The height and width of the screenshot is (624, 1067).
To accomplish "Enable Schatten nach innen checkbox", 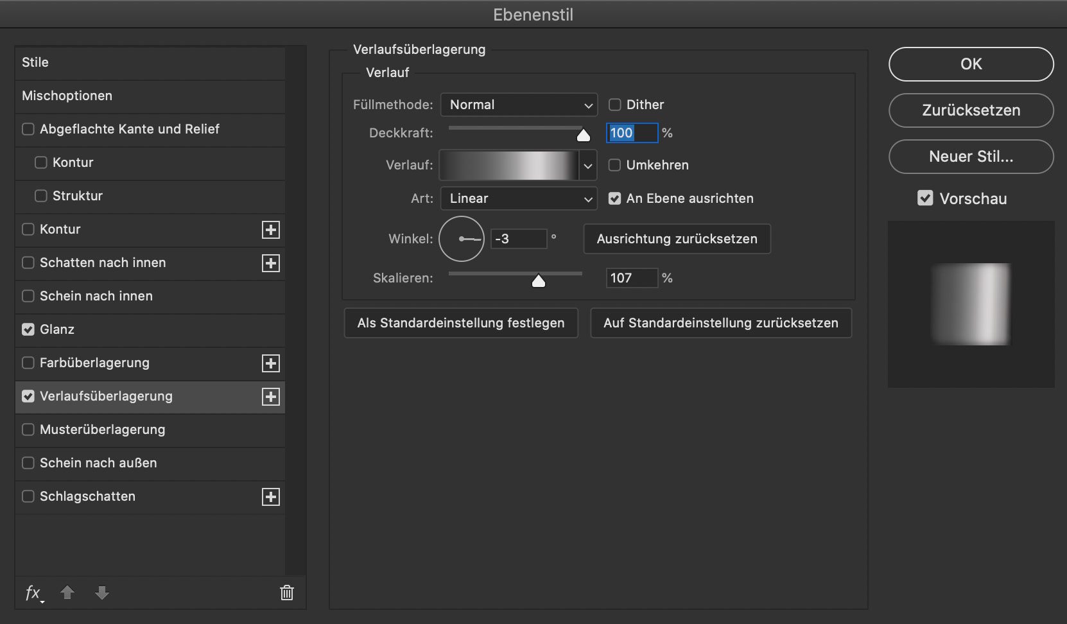I will (28, 263).
